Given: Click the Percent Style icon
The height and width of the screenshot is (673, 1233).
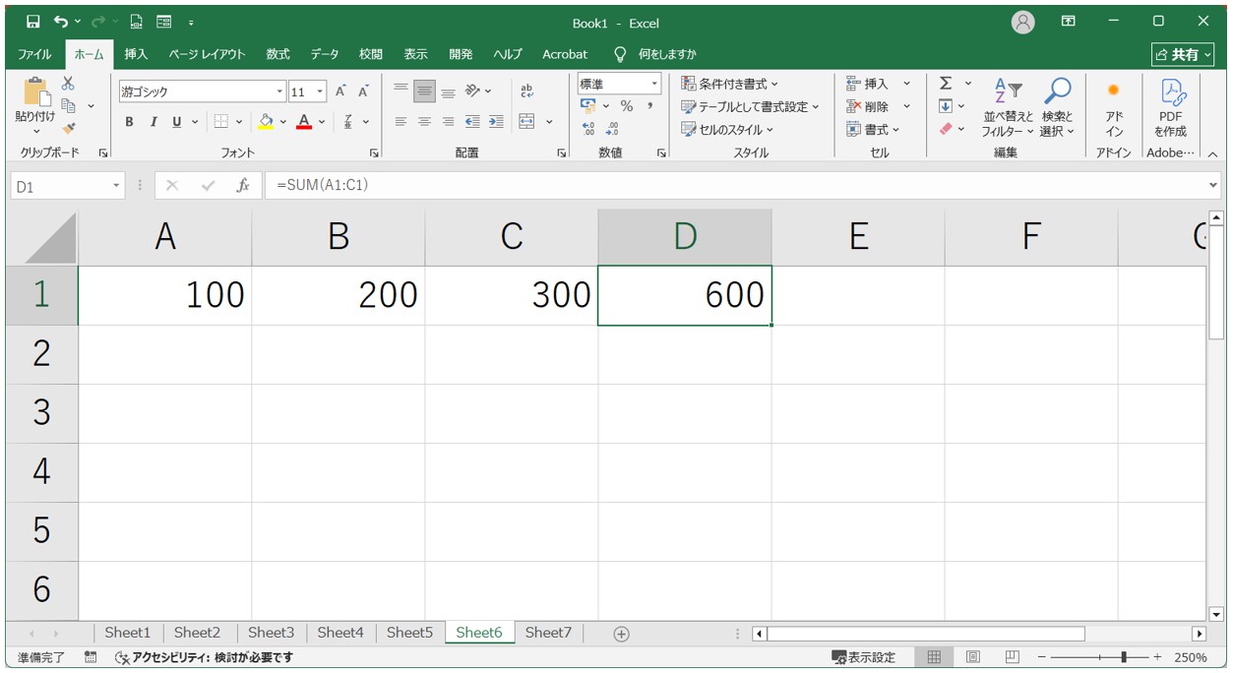Looking at the screenshot, I should click(x=627, y=106).
